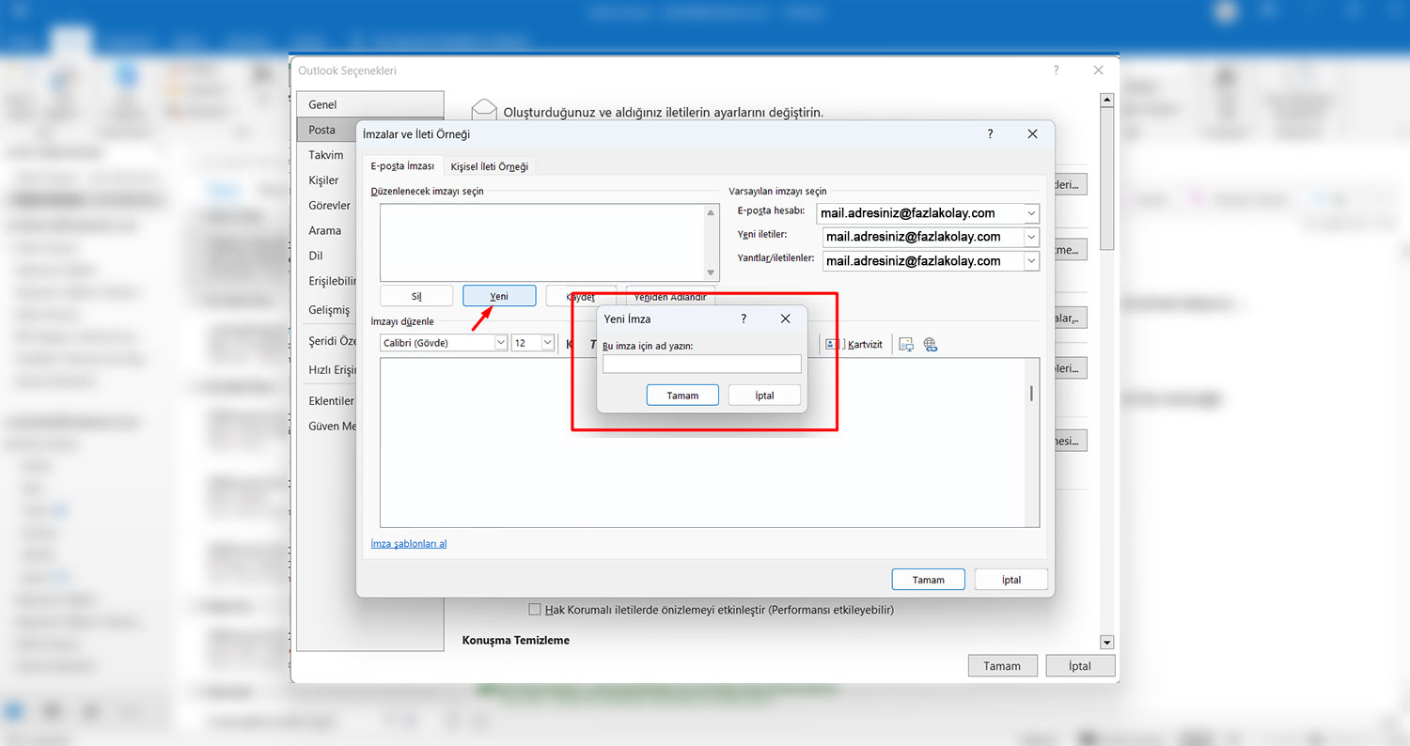
Task: Click the Kartvizit business card icon
Action: (x=854, y=344)
